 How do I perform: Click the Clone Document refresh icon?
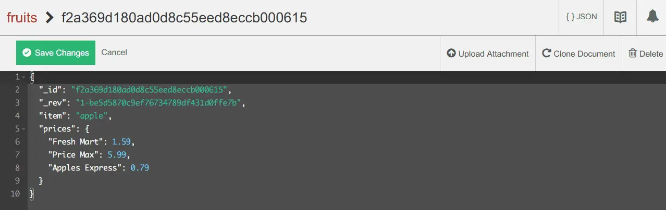547,53
